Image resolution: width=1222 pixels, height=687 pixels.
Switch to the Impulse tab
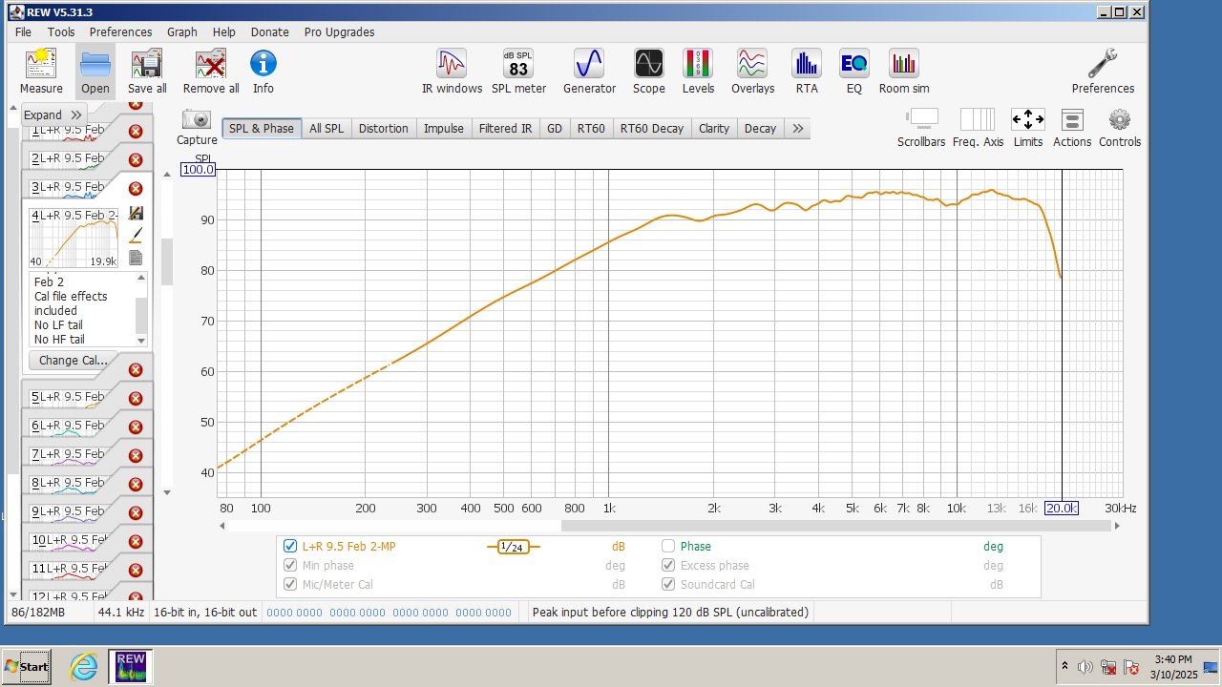pyautogui.click(x=444, y=128)
